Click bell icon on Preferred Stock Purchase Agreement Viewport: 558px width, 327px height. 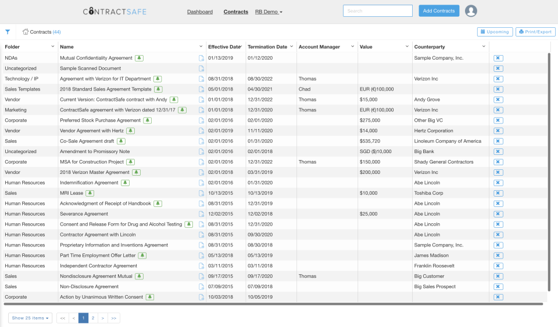(147, 121)
